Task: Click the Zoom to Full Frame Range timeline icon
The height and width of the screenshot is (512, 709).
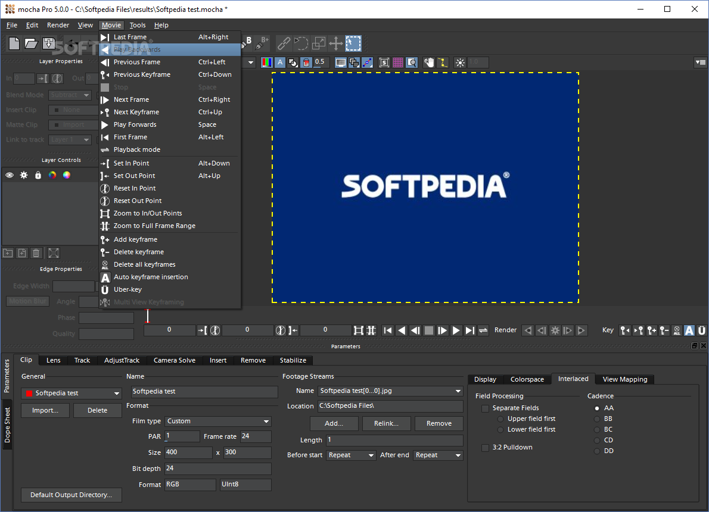Action: tap(371, 330)
